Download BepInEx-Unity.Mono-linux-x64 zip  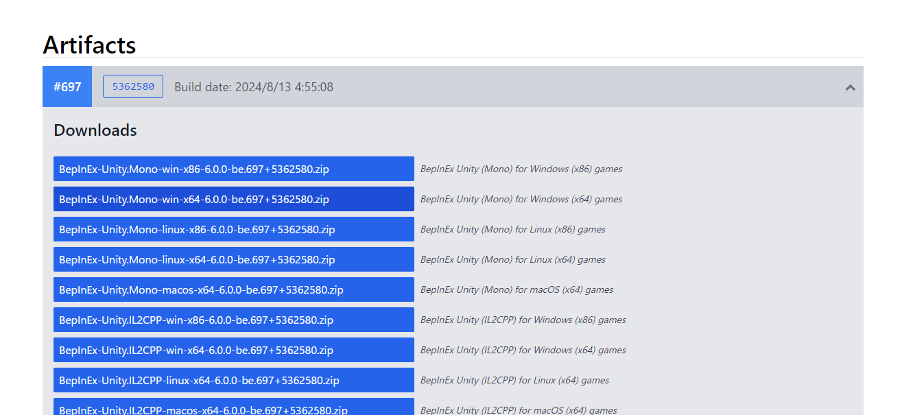coord(234,259)
